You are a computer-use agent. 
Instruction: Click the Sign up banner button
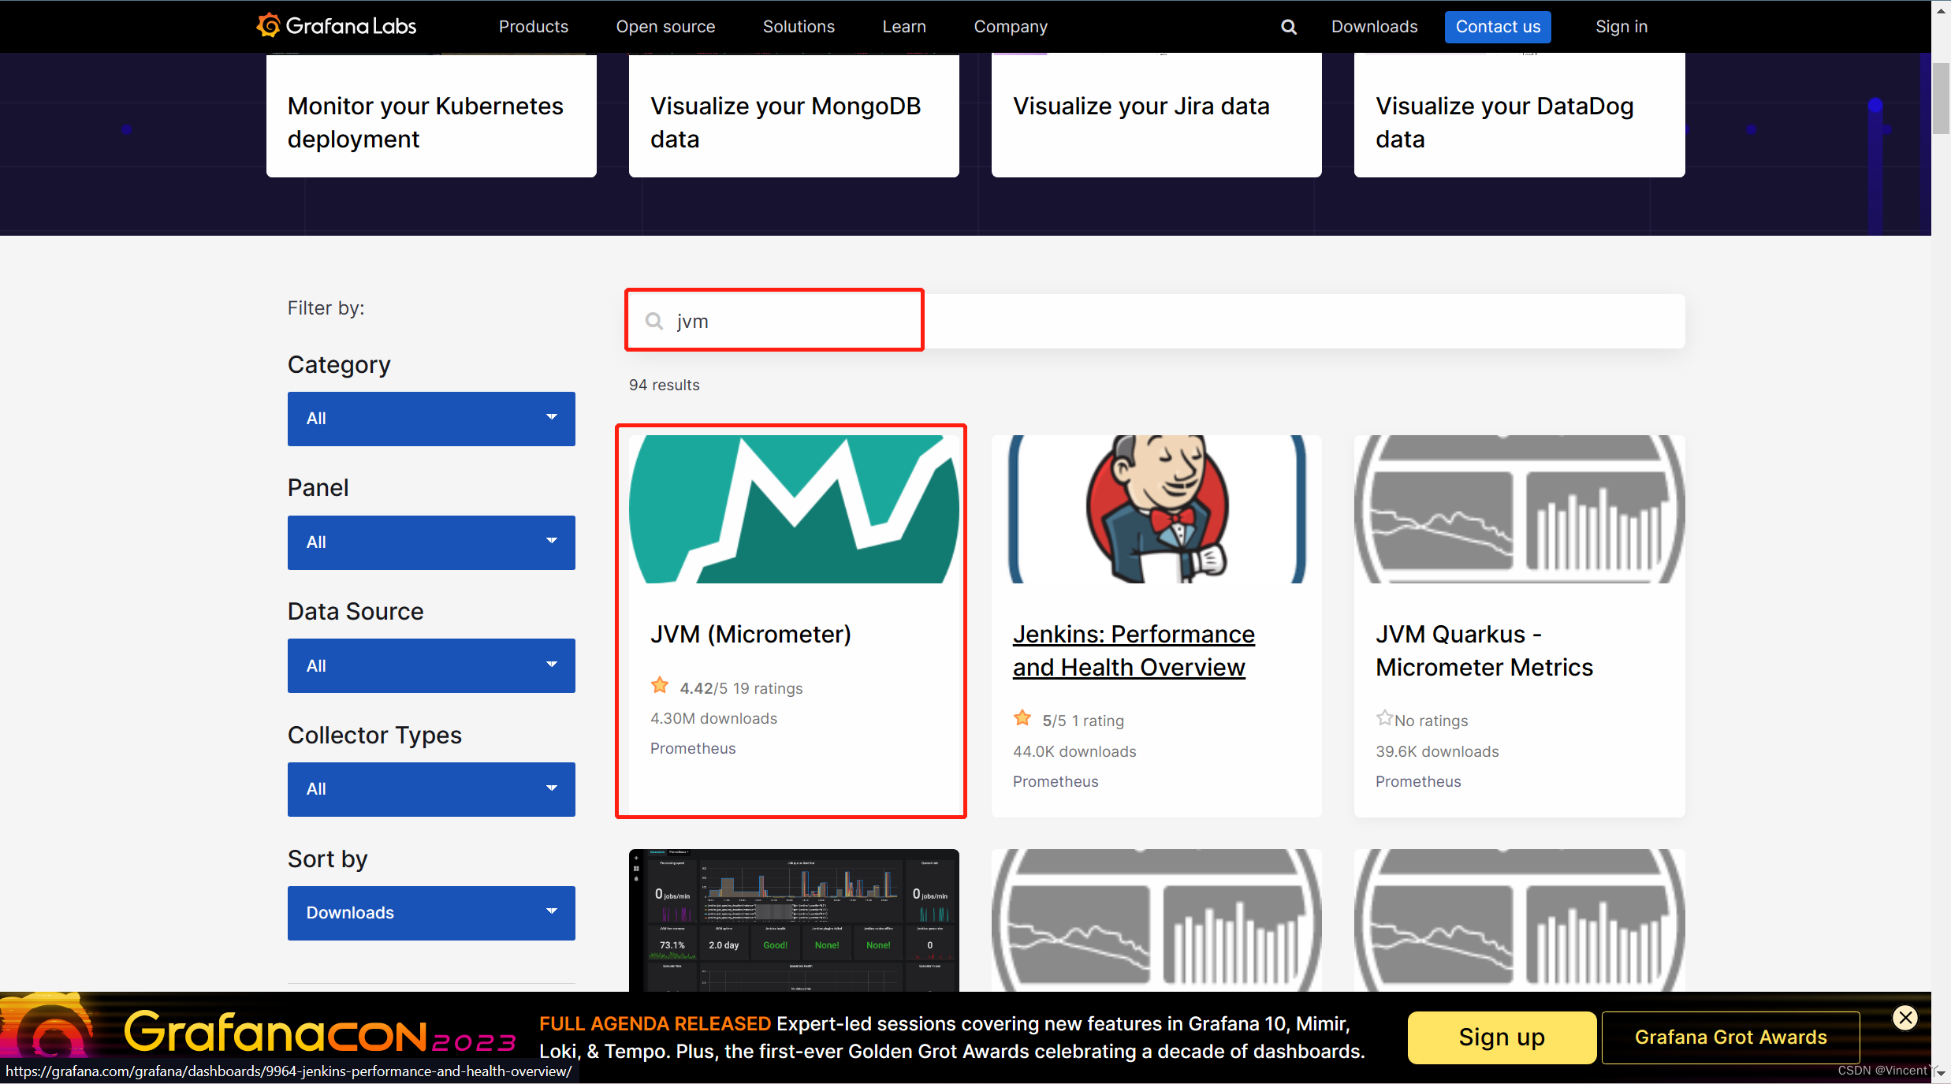coord(1501,1037)
